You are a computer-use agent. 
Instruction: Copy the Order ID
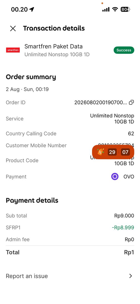tap(131, 102)
